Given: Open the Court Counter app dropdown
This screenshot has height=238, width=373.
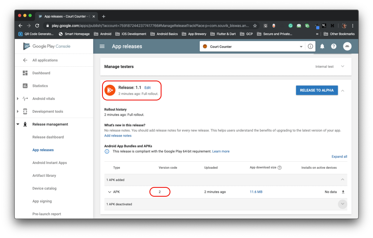Looking at the screenshot, I should pos(301,47).
